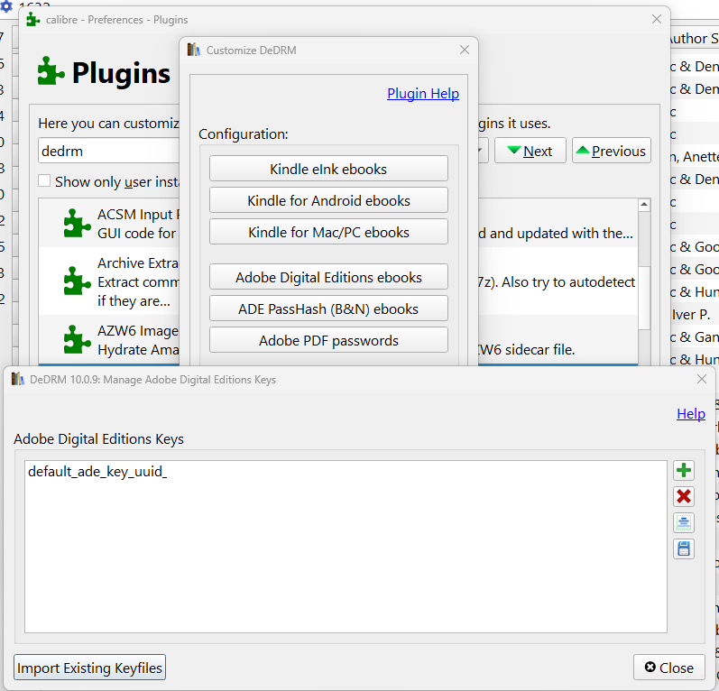Image resolution: width=719 pixels, height=691 pixels.
Task: Click the Plugins puzzle-piece header icon
Action: tap(51, 71)
